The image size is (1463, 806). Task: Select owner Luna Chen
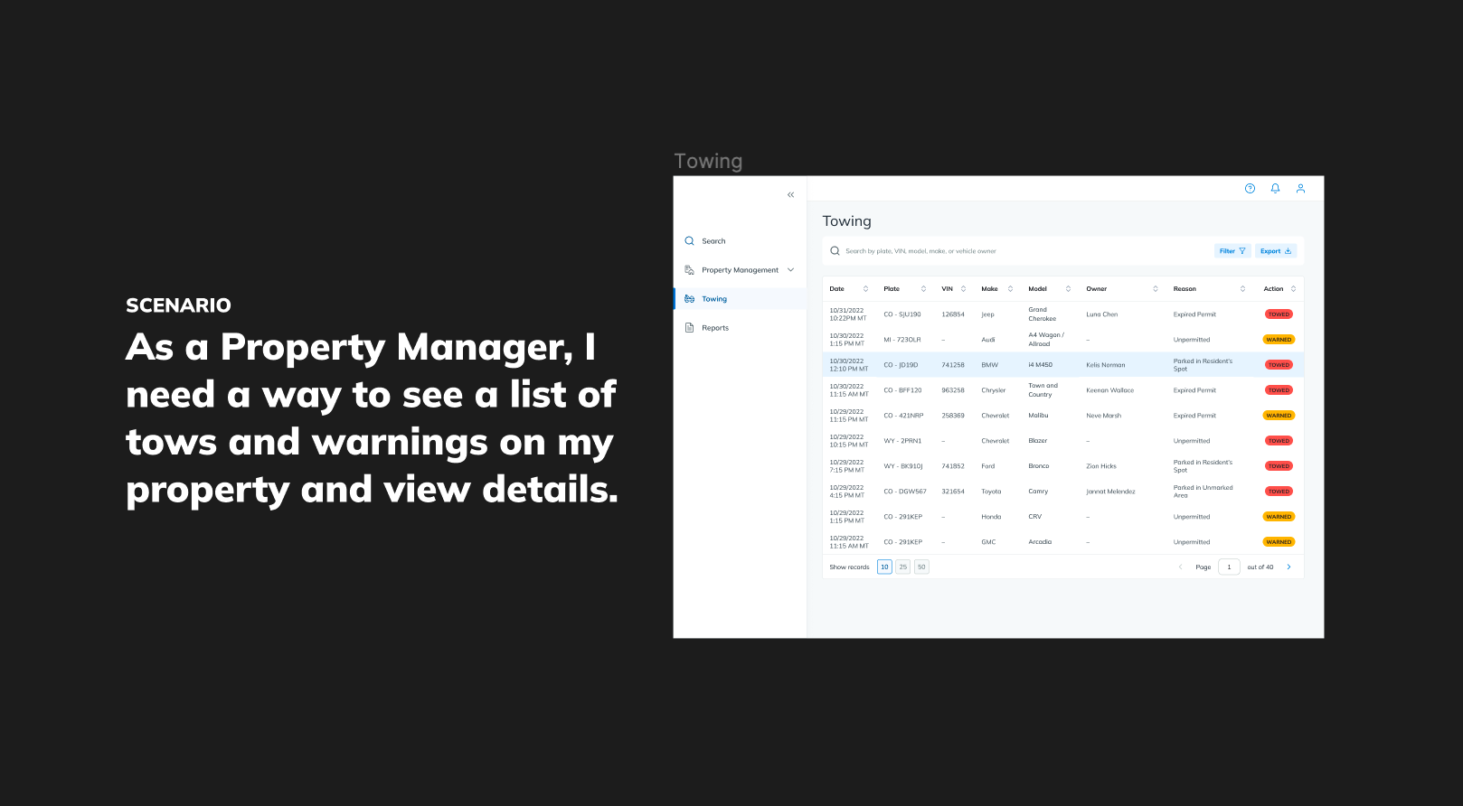tap(1101, 314)
